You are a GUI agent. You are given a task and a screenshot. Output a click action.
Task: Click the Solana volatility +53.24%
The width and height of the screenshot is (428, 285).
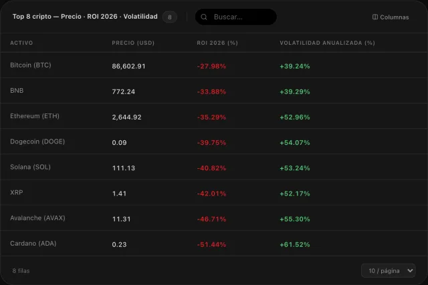tap(295, 168)
